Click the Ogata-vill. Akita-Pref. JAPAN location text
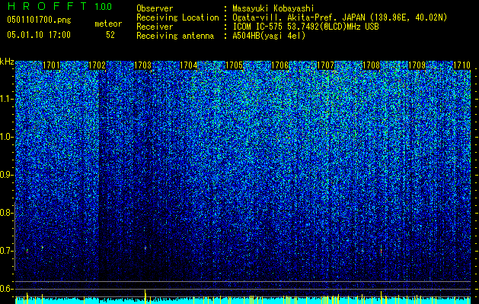479x304 pixels. [x=340, y=17]
